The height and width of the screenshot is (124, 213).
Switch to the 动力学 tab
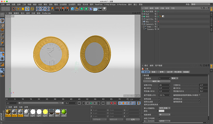click(170, 72)
